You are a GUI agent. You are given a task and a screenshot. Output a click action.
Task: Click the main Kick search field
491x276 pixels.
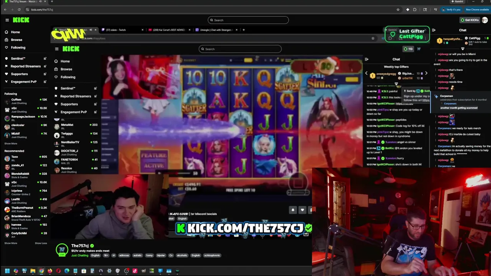coord(248,20)
